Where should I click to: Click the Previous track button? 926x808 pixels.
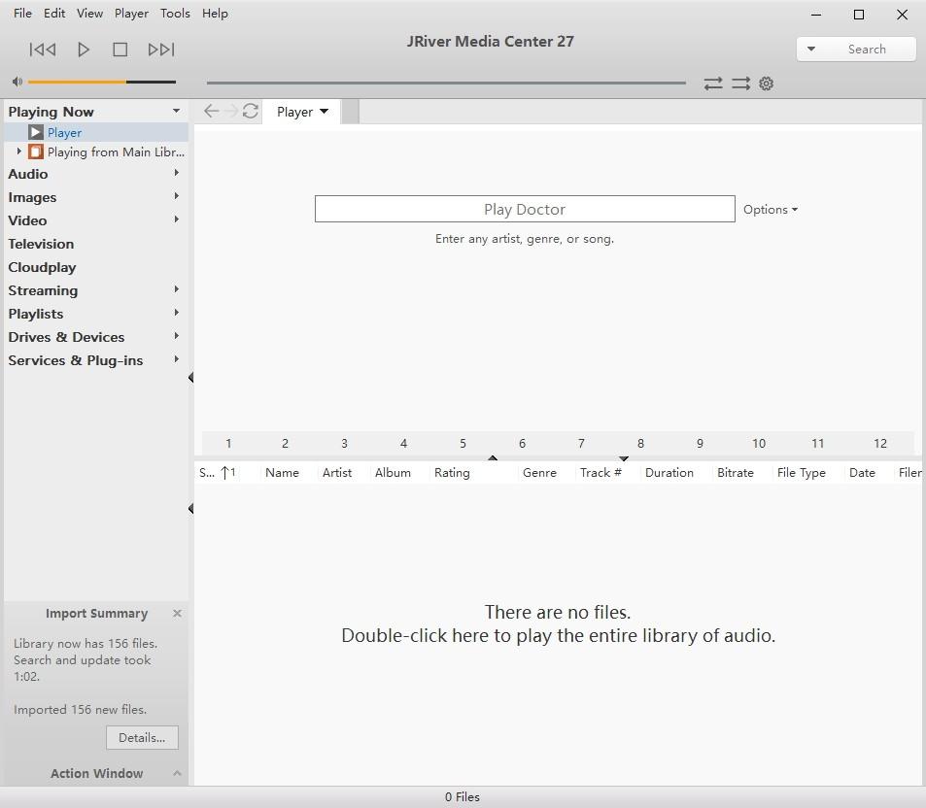coord(43,49)
